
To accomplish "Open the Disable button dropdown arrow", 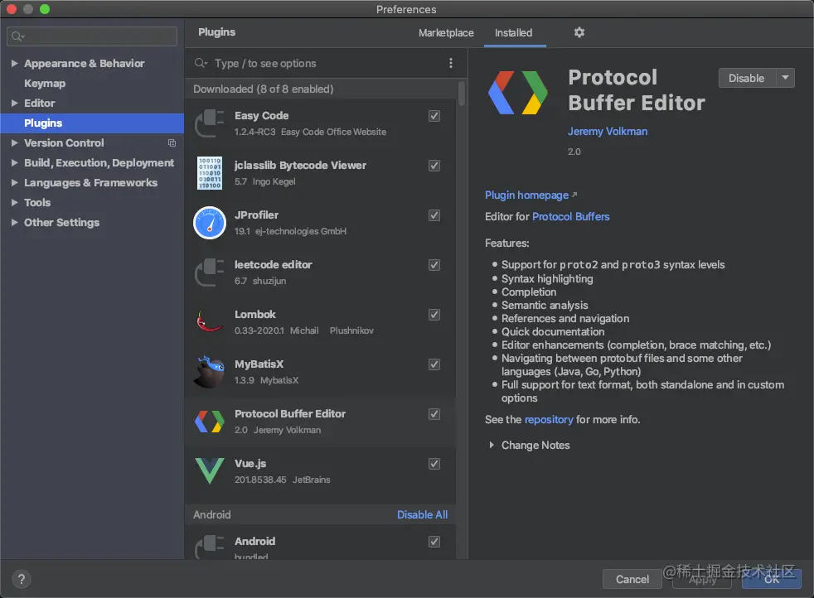I will tap(786, 79).
